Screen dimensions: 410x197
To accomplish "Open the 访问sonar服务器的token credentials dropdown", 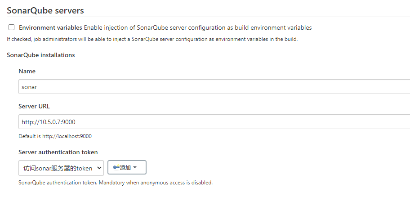I will click(61, 168).
